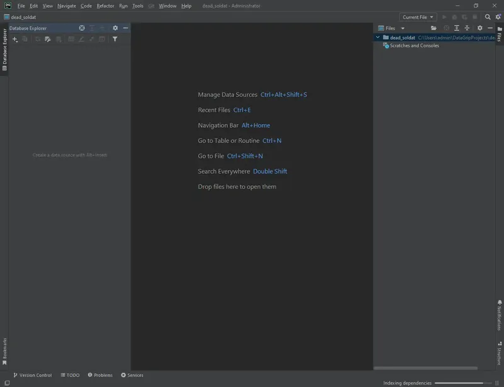Collapse the dead_soldat project folder

click(x=378, y=37)
